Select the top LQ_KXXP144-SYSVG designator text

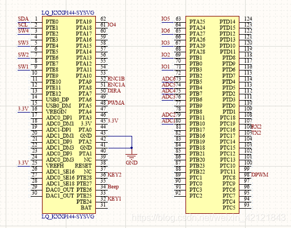click(x=68, y=13)
